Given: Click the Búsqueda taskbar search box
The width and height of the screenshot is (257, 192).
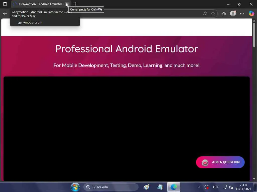Looking at the screenshot, I should 111,187.
